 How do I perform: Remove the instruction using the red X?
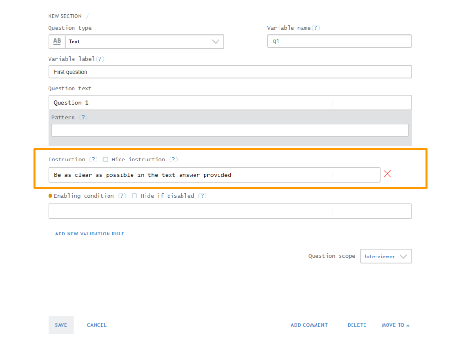click(x=388, y=174)
